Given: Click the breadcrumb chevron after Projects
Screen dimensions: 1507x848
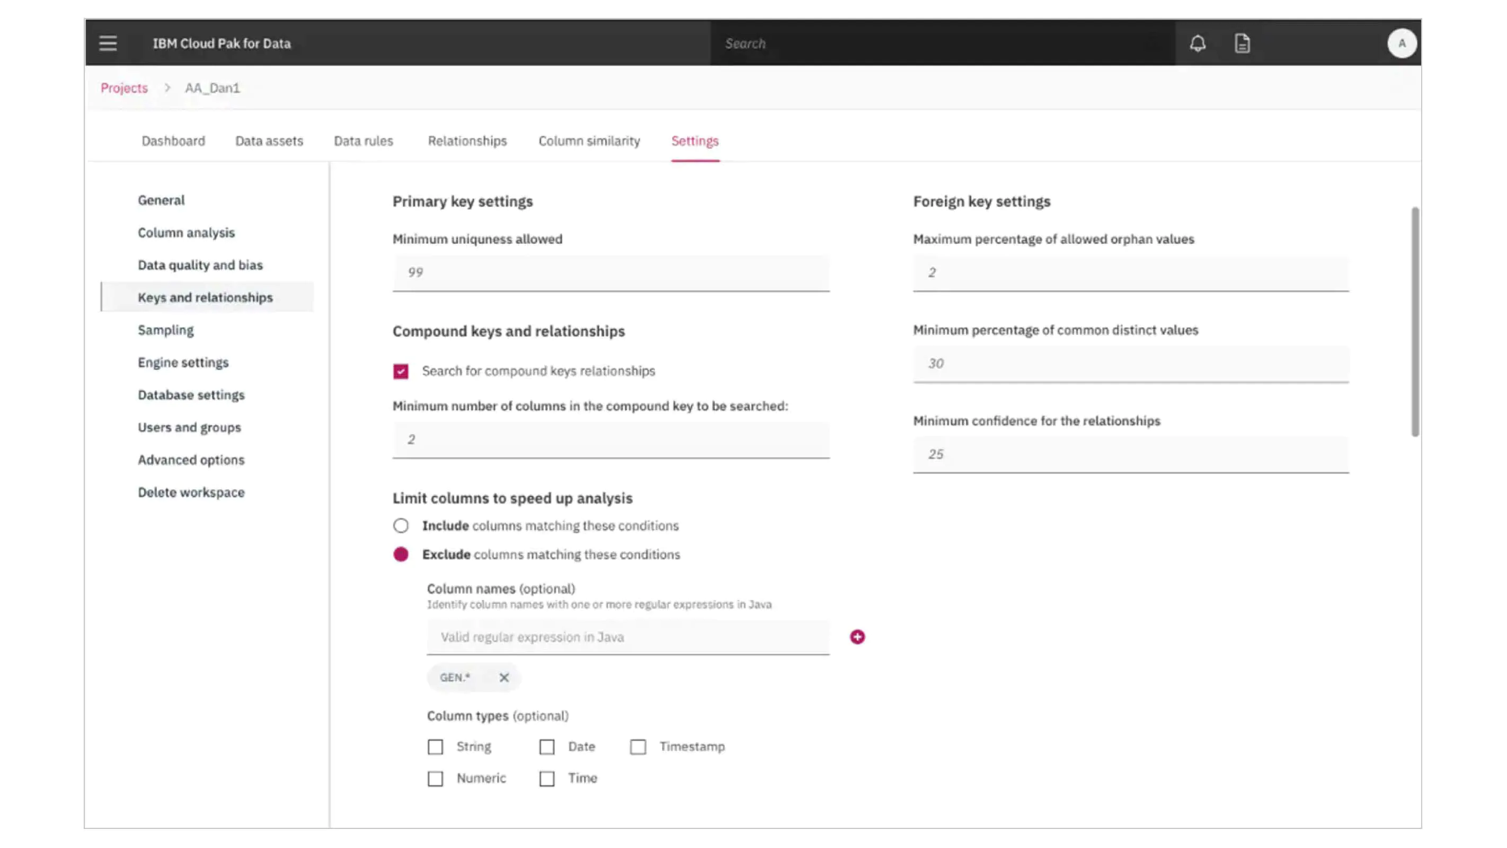Looking at the screenshot, I should click(167, 88).
